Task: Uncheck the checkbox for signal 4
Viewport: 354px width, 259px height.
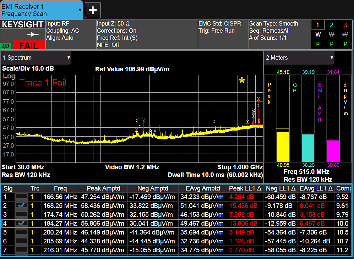Action: pyautogui.click(x=22, y=223)
